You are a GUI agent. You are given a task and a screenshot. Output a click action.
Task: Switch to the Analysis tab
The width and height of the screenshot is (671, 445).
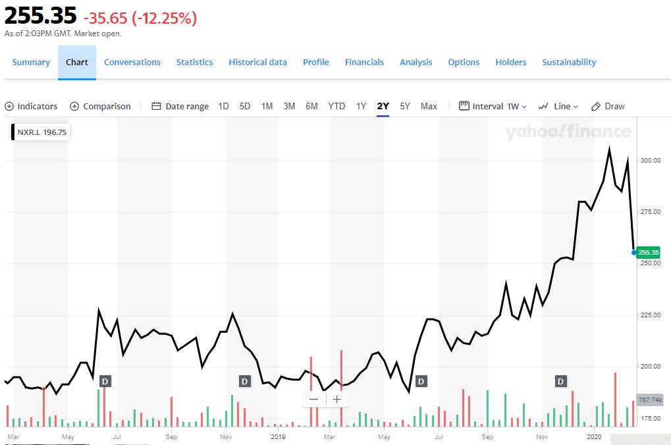pyautogui.click(x=416, y=62)
